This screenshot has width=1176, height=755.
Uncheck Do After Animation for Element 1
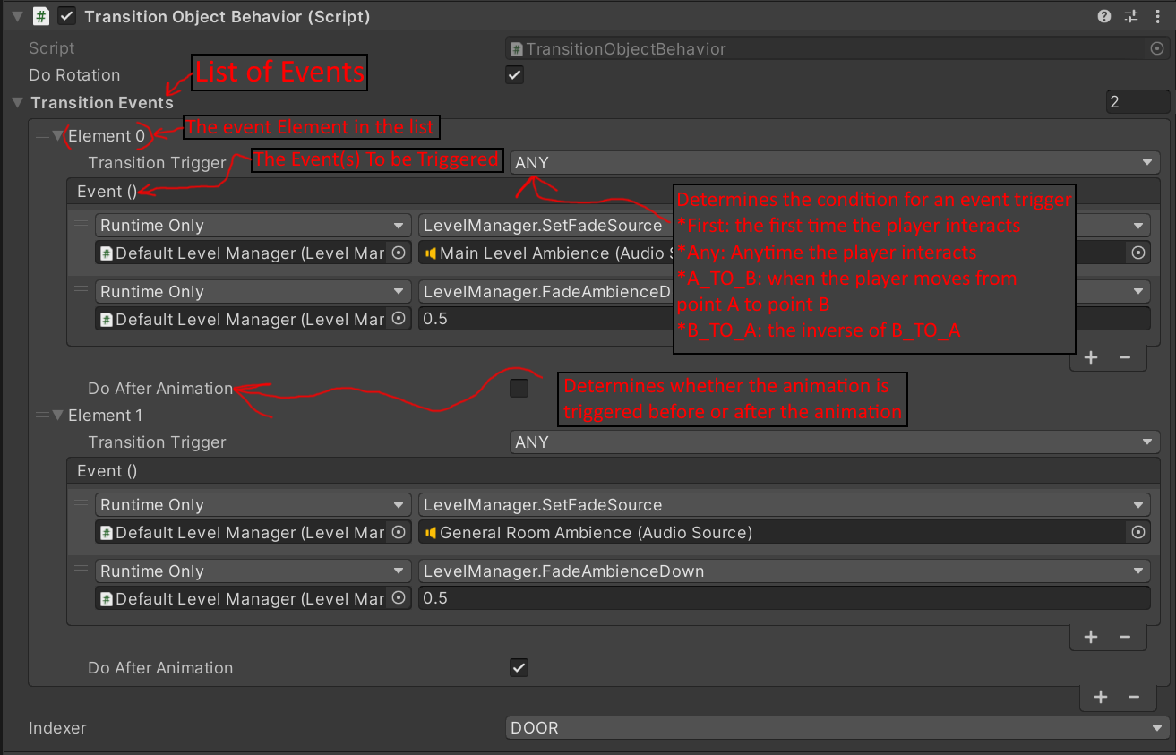click(x=519, y=667)
